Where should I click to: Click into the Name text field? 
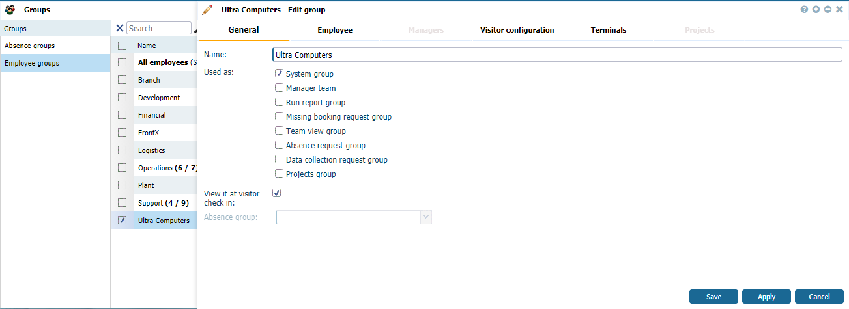(557, 55)
